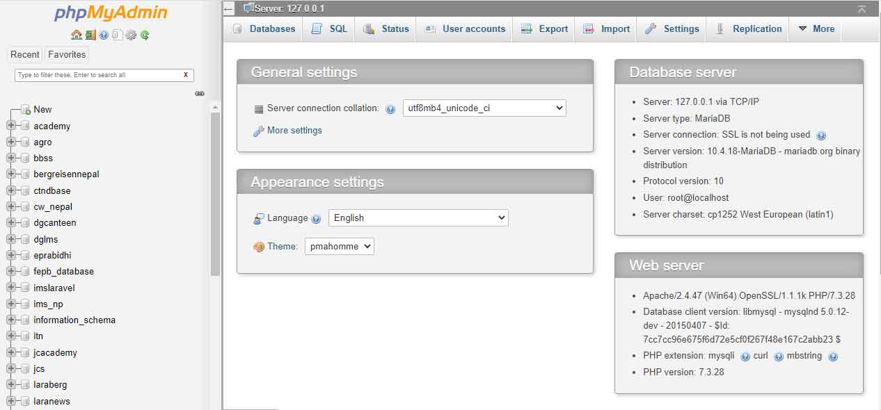881x410 pixels.
Task: Open the Status tab
Action: pyautogui.click(x=386, y=28)
